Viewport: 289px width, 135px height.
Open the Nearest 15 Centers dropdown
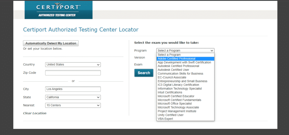click(x=73, y=105)
